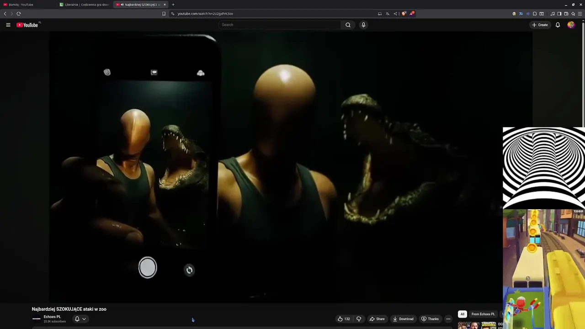The height and width of the screenshot is (329, 585).
Task: Open the suggested video thumbnail
Action: tap(477, 325)
